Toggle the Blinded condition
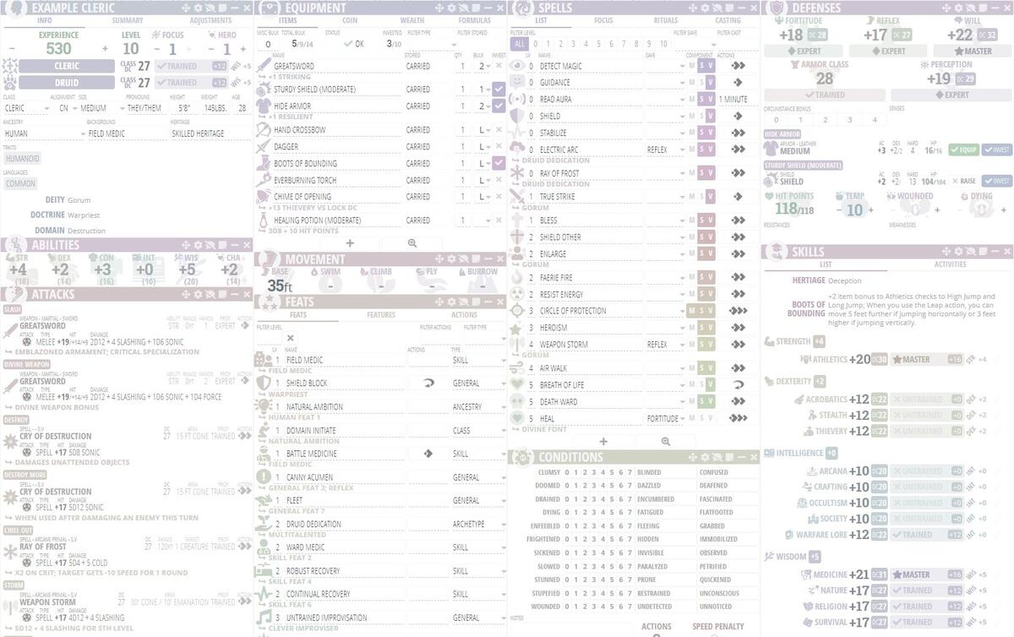The image size is (1014, 637). pyautogui.click(x=649, y=472)
